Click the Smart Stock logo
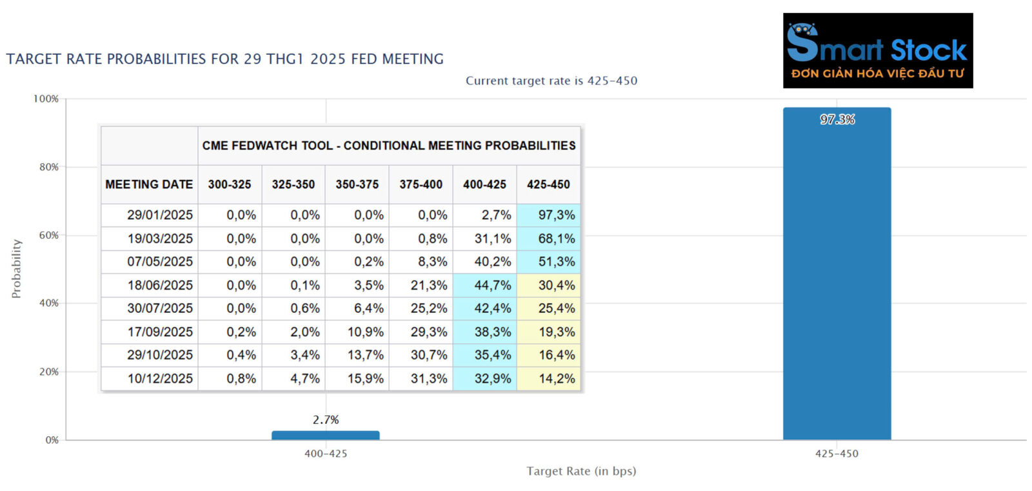 point(877,50)
